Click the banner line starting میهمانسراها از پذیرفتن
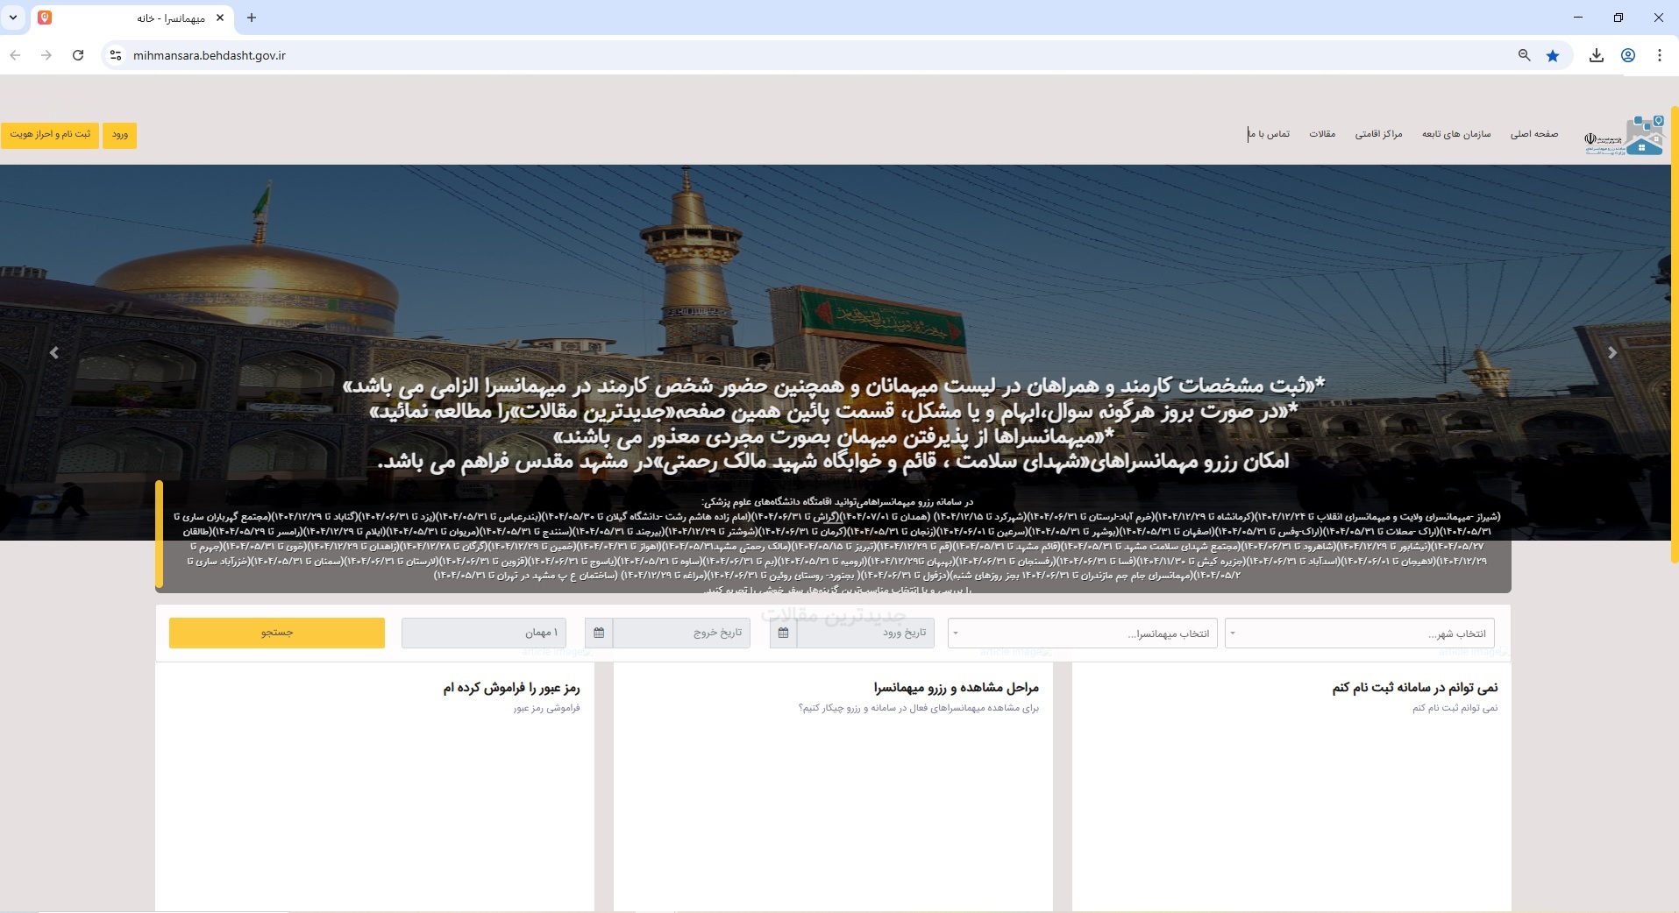The height and width of the screenshot is (913, 1679). (x=834, y=436)
